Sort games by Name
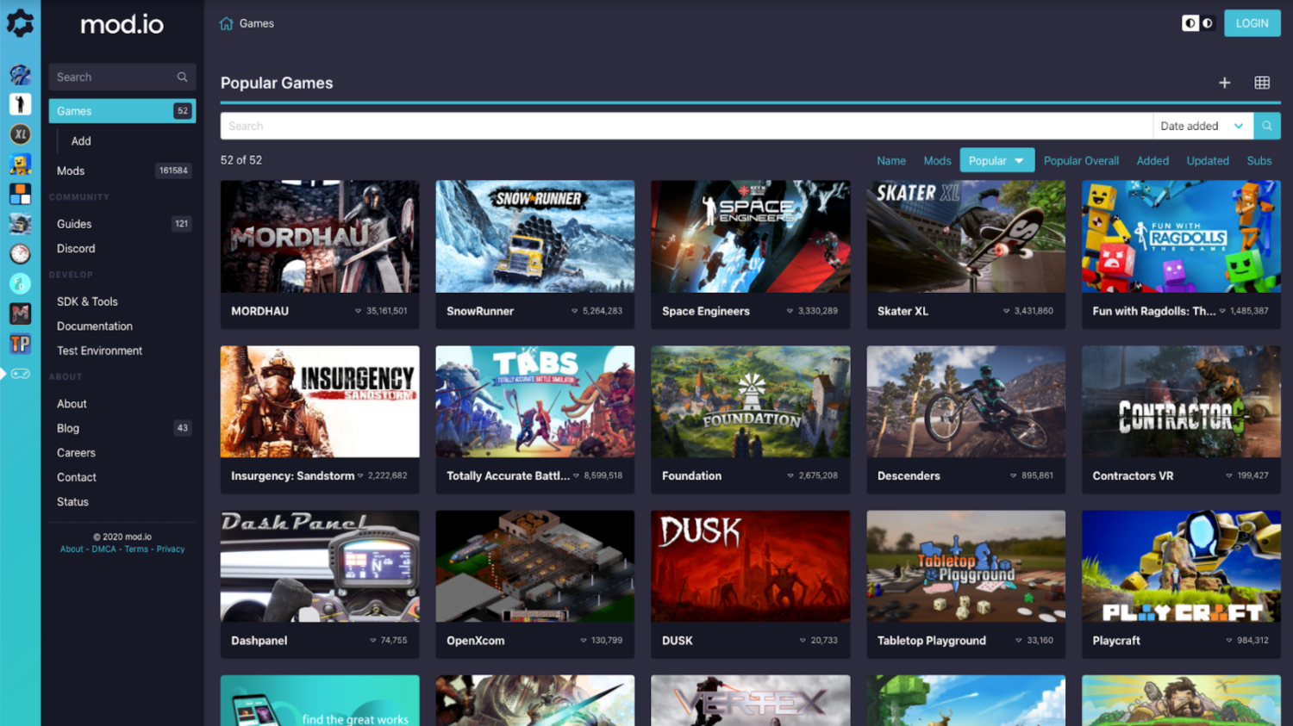 click(891, 161)
